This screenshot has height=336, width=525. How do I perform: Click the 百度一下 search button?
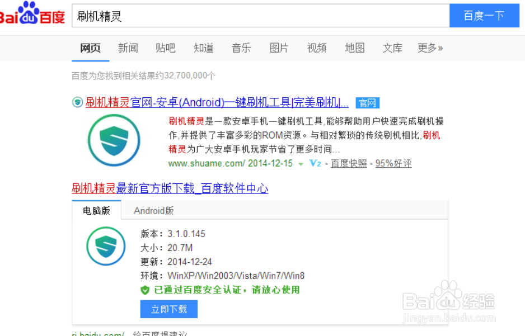click(x=484, y=16)
